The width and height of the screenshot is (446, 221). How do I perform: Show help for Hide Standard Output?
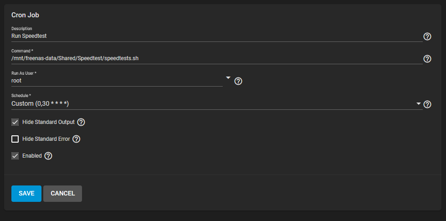[81, 122]
